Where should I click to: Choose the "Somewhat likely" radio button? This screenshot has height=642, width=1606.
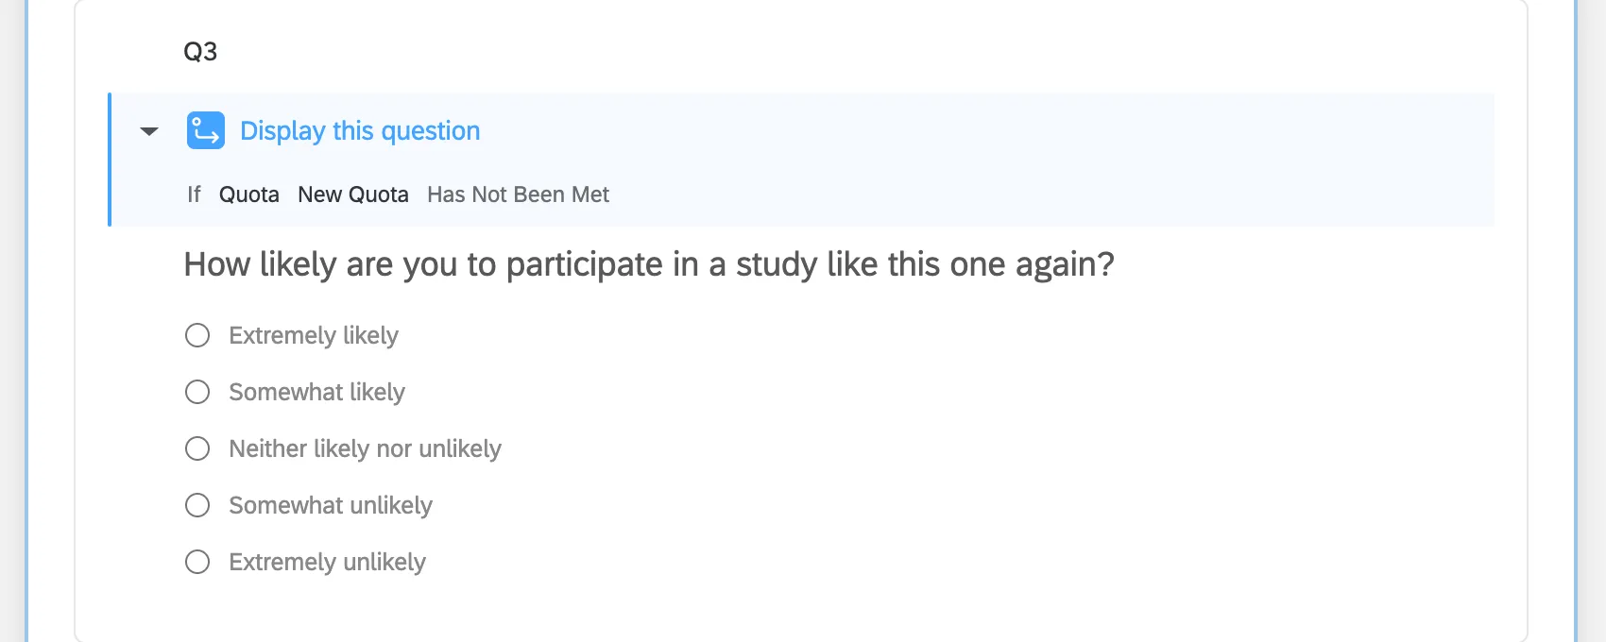pyautogui.click(x=197, y=392)
